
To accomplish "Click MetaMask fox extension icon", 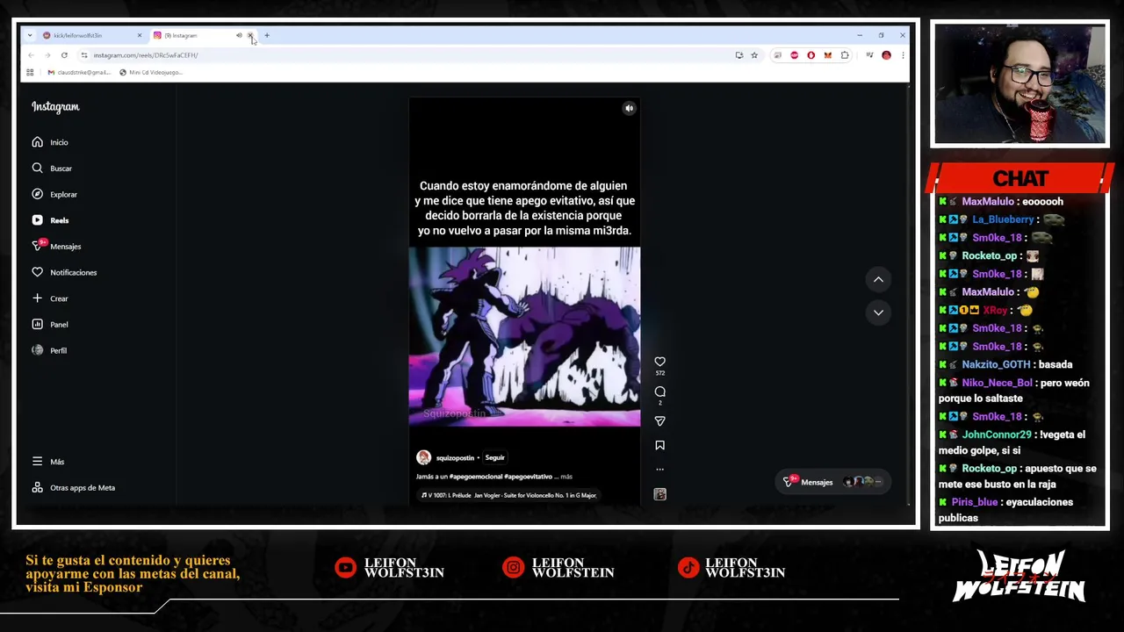I will pyautogui.click(x=827, y=55).
